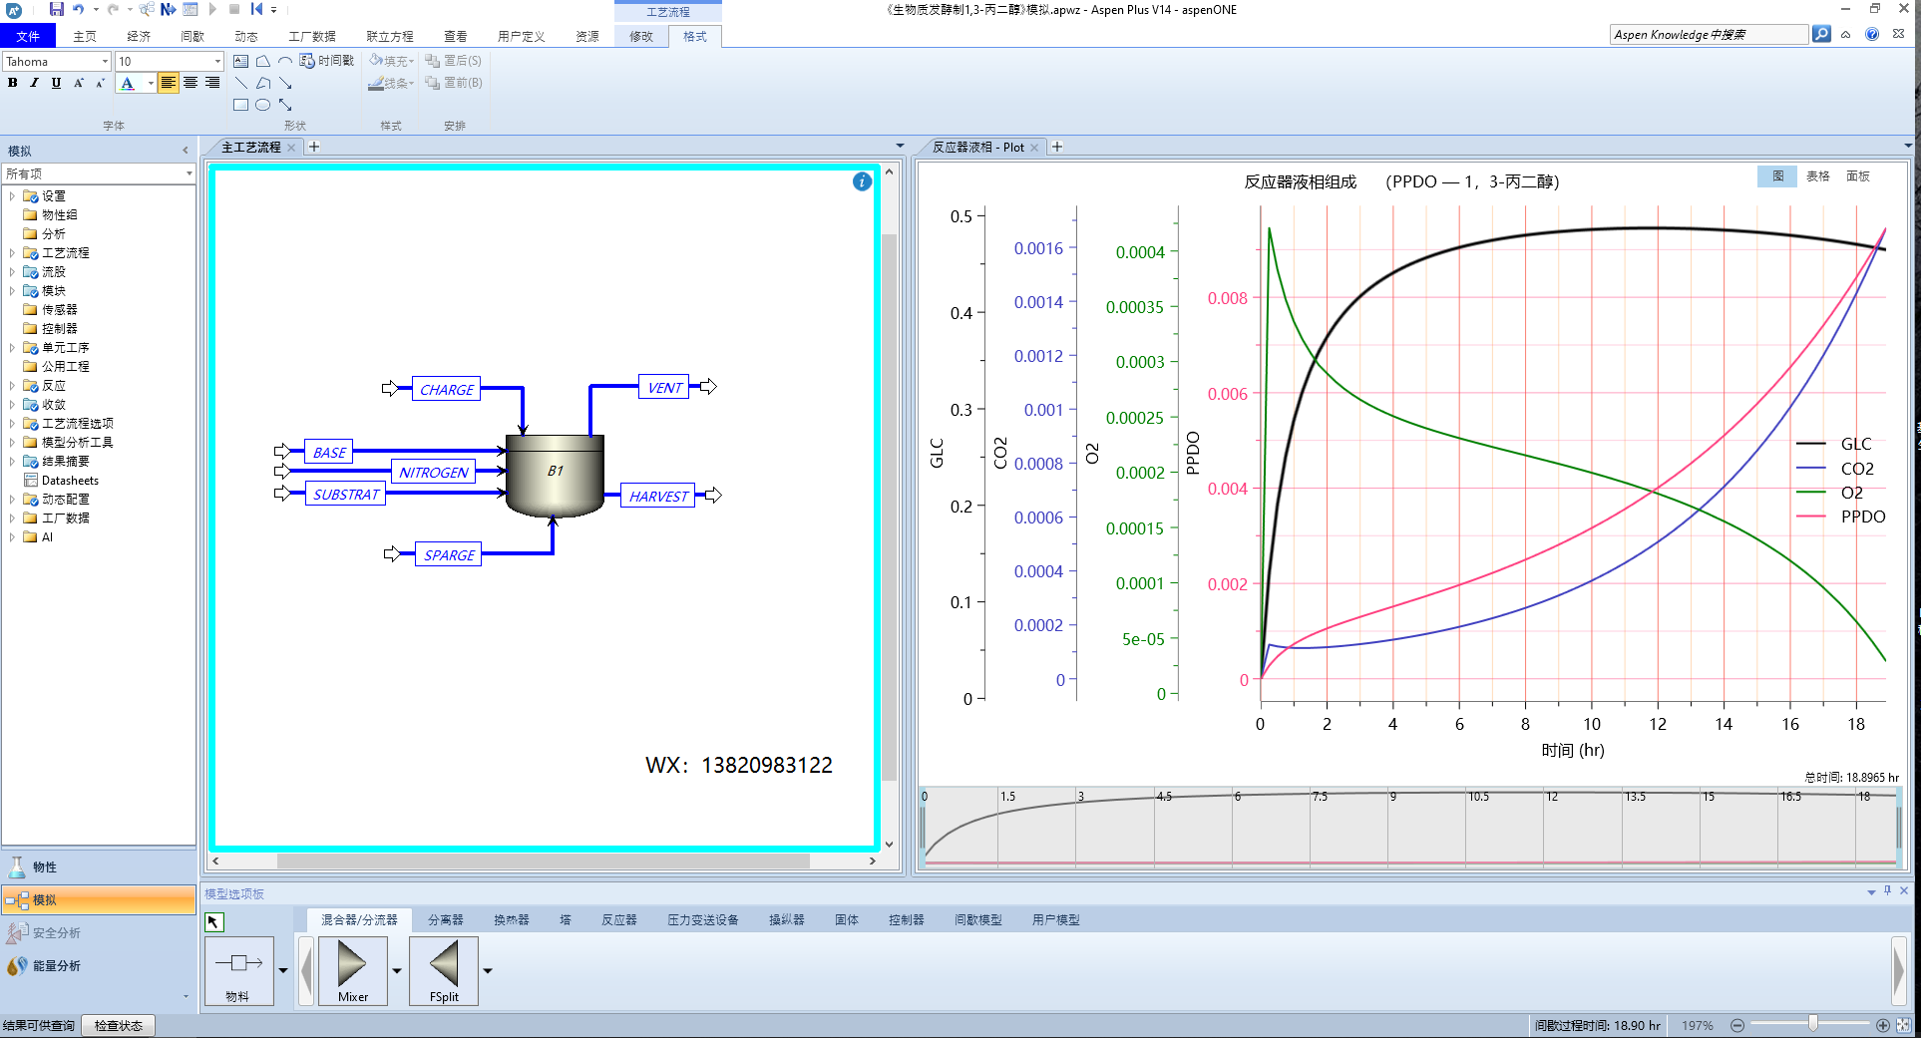Click the 检查状态 button
Screen dimensions: 1921x1038
[x=119, y=1025]
